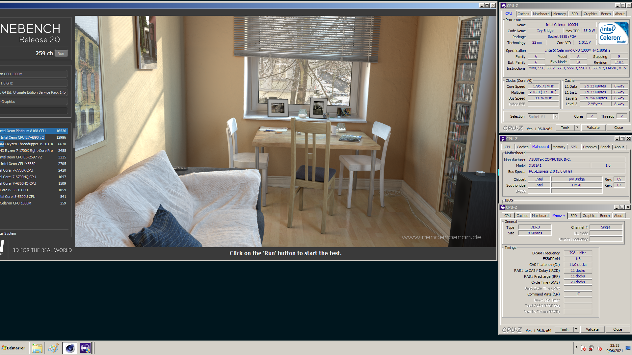
Task: Click the processor Name field Intel Celeron 1000M
Action: point(562,25)
